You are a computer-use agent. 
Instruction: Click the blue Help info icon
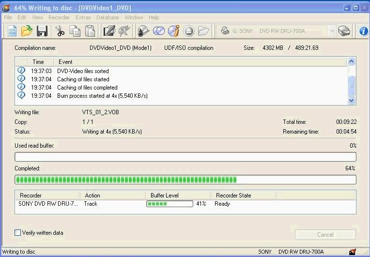(x=363, y=31)
